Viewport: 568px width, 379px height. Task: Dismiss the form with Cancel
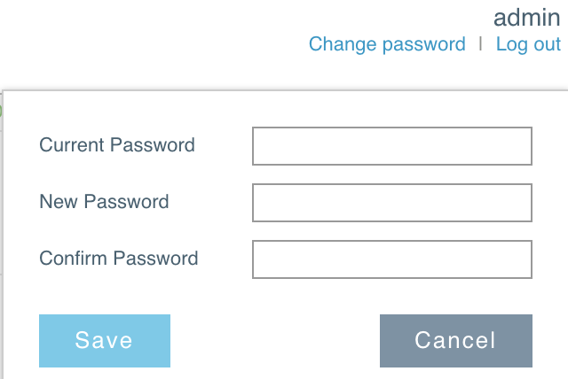(x=455, y=341)
